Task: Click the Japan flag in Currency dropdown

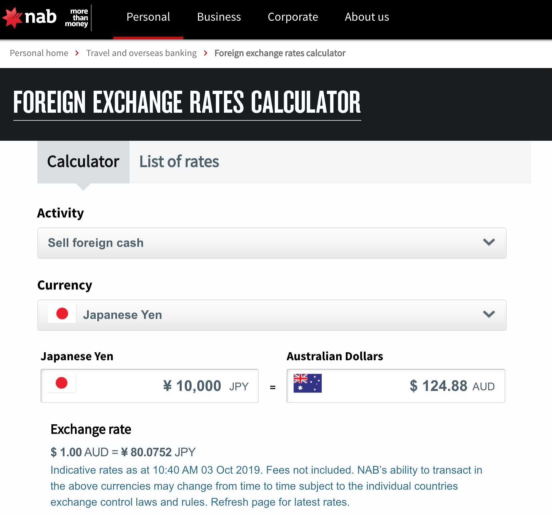Action: pos(62,314)
